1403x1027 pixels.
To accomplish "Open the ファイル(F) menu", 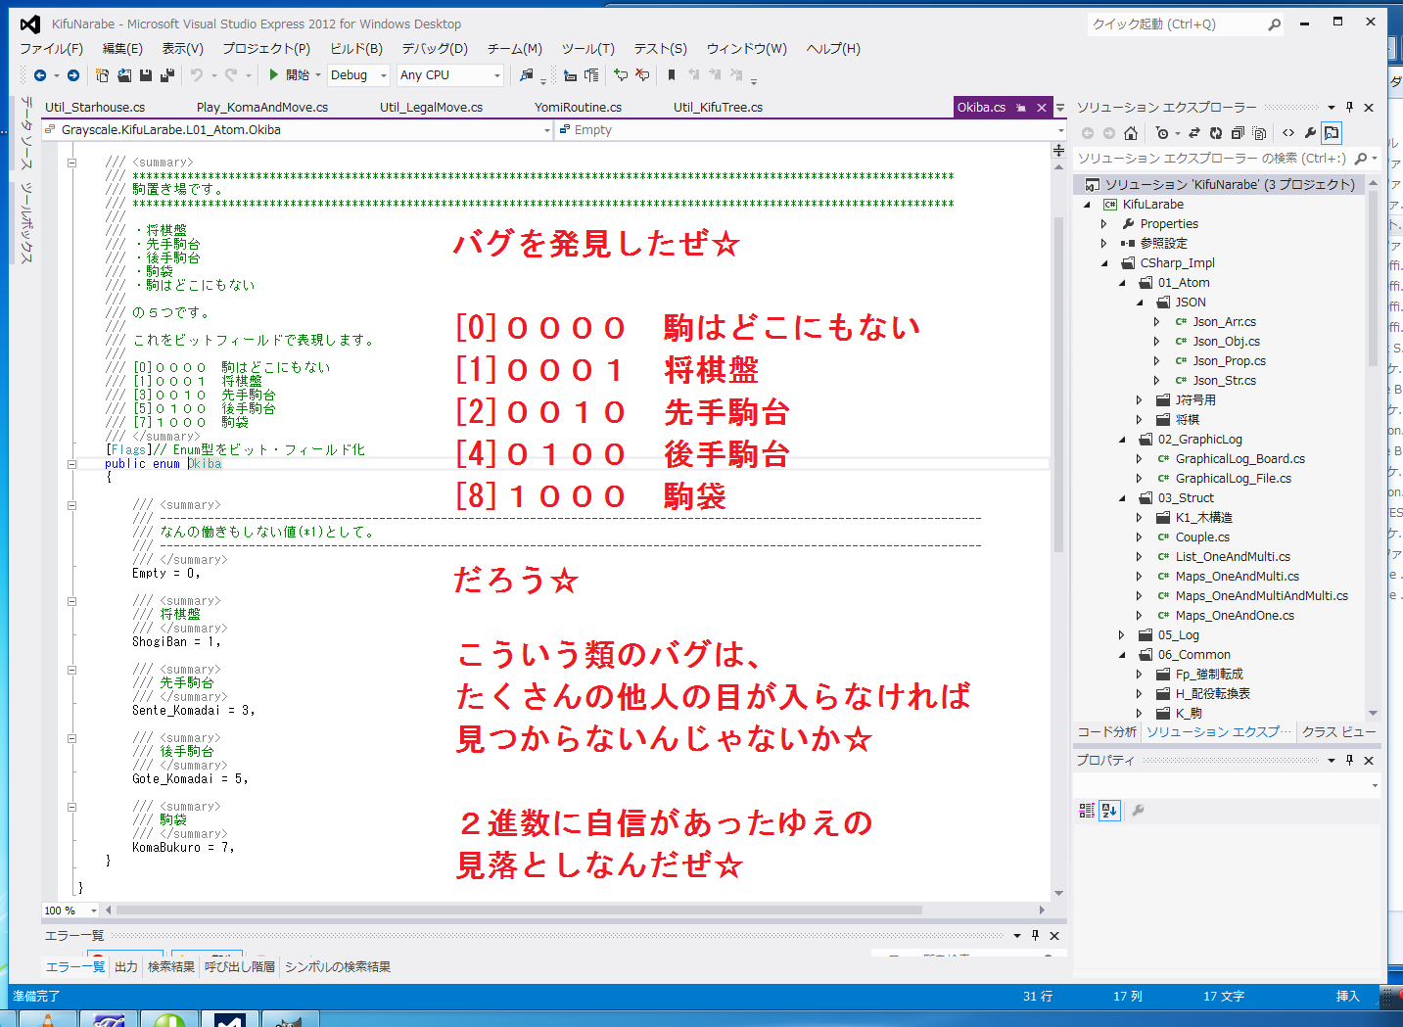I will (x=52, y=49).
